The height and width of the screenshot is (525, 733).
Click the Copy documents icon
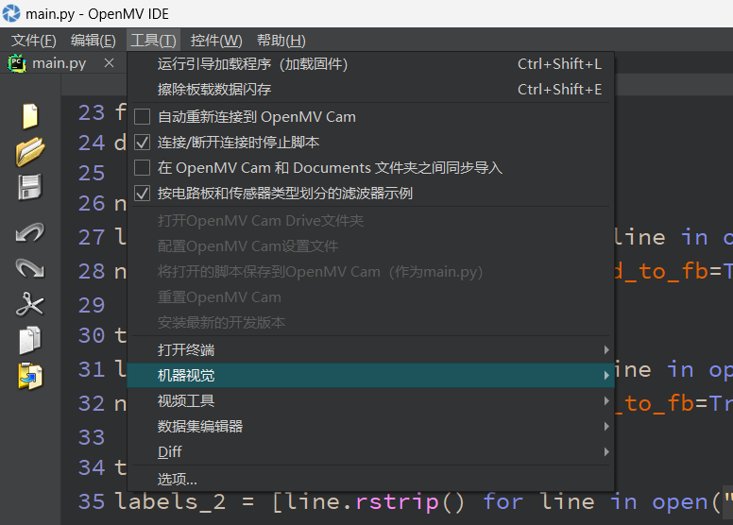click(30, 340)
